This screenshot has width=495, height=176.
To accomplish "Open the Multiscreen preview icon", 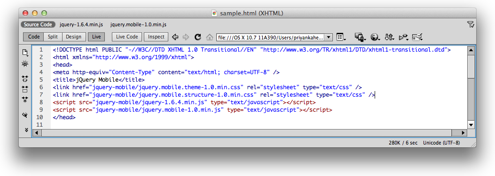I will click(x=360, y=37).
